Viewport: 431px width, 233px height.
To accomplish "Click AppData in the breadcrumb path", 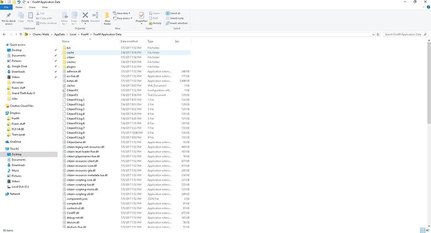I will (x=59, y=34).
